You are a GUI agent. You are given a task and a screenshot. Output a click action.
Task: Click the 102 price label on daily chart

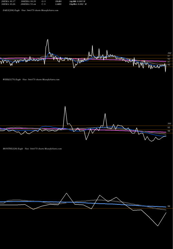pos(169,53)
